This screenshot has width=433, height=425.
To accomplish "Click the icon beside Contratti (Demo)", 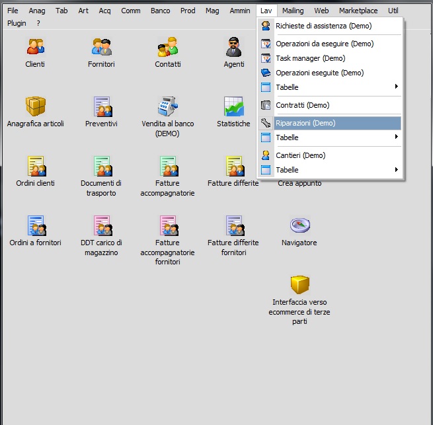I will [x=266, y=105].
